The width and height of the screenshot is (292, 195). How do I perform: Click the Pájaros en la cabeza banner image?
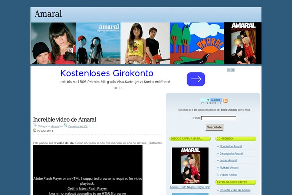coord(98,43)
